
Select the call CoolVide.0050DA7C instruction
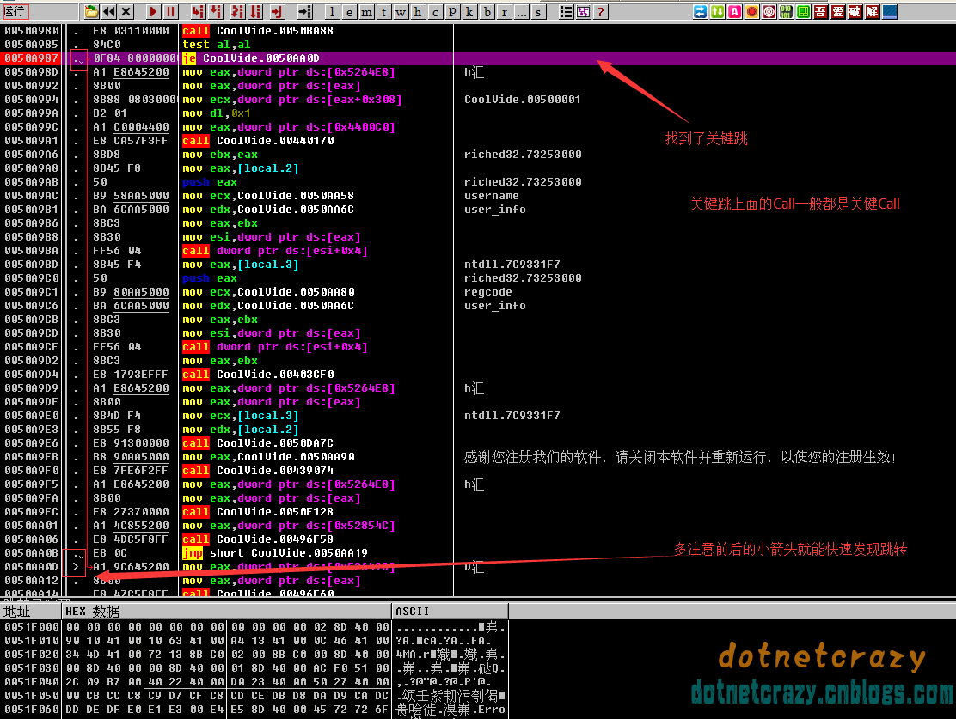258,443
